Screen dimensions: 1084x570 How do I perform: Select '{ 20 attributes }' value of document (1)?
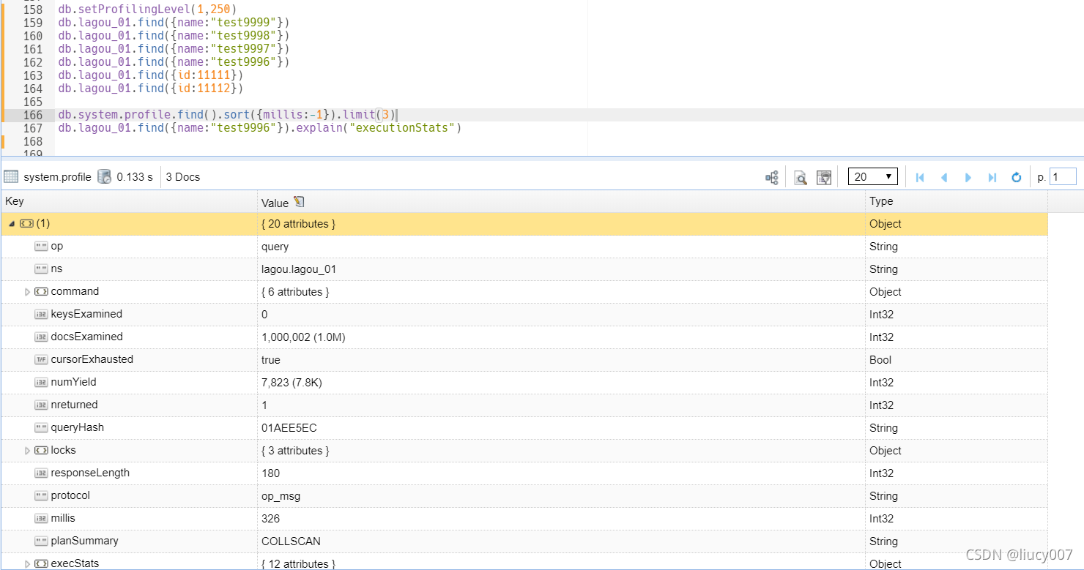[x=298, y=224]
